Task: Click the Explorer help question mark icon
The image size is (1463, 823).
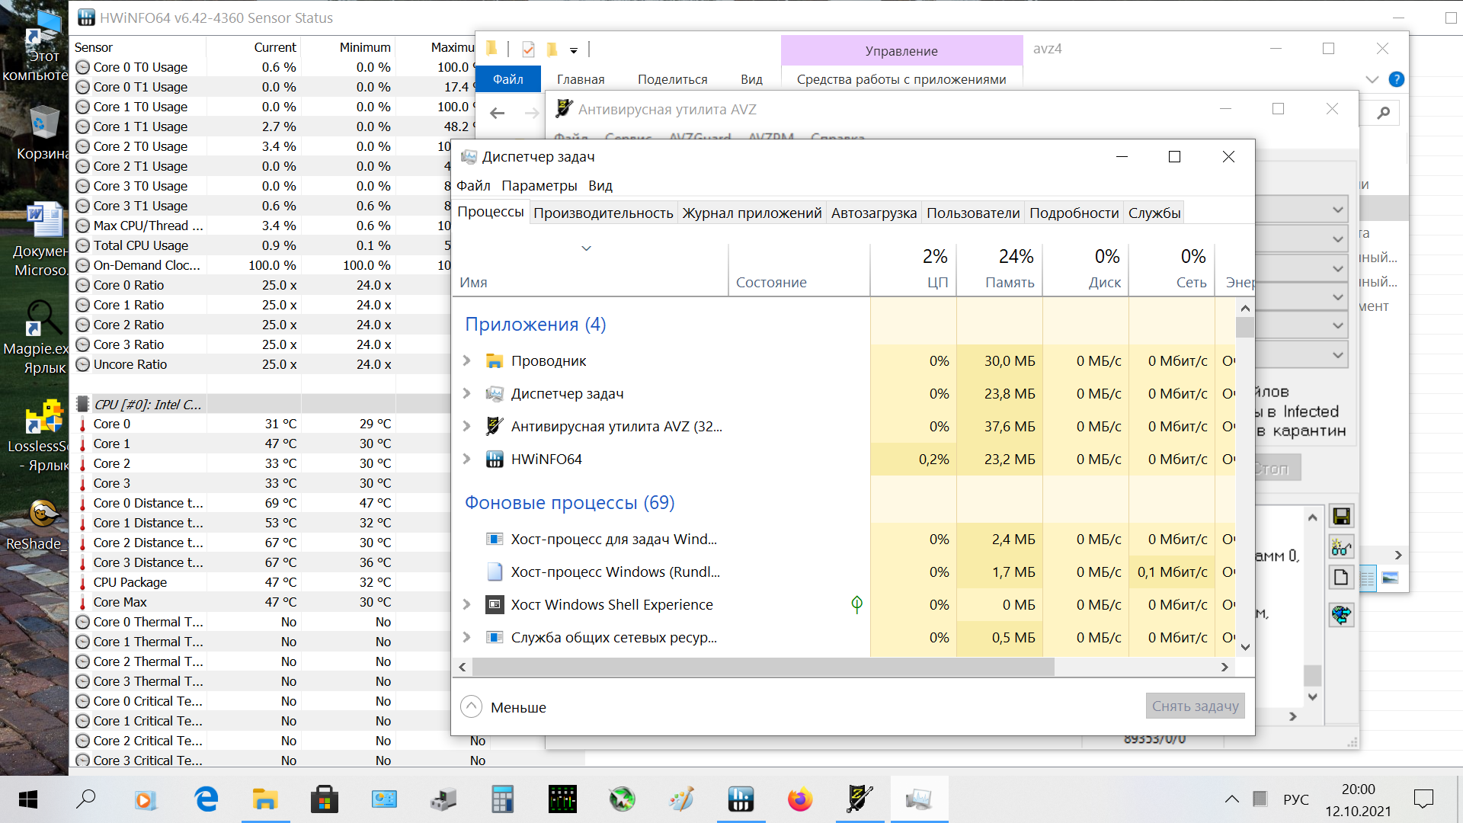Action: click(1396, 79)
